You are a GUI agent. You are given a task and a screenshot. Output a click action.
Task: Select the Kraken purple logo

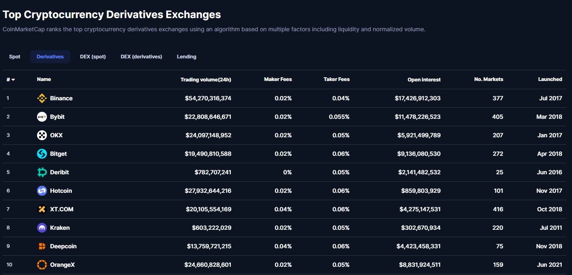[x=42, y=228]
